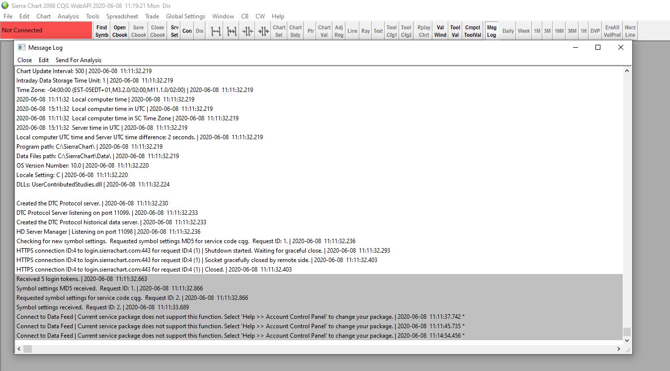The image size is (670, 371).
Task: Open the Window menu
Action: point(223,16)
